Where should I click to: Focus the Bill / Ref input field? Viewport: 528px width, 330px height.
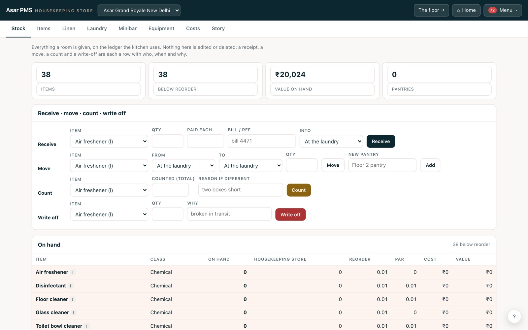(262, 141)
